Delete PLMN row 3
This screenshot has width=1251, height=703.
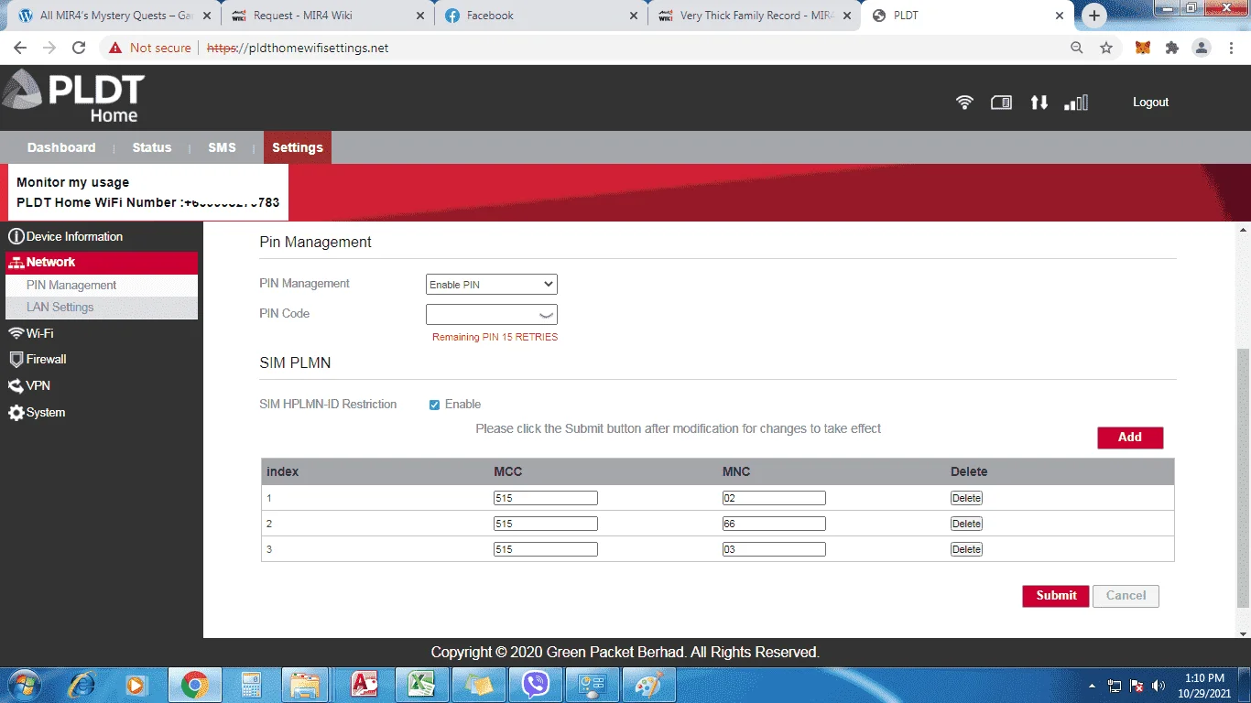(x=966, y=550)
